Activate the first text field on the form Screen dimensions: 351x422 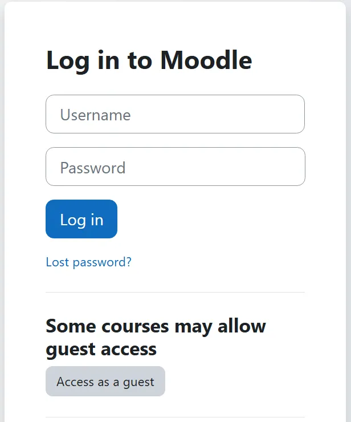point(175,114)
